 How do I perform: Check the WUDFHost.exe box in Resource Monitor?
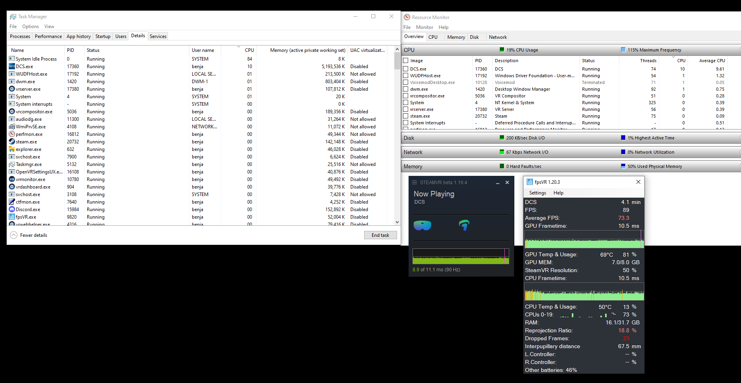(x=406, y=76)
